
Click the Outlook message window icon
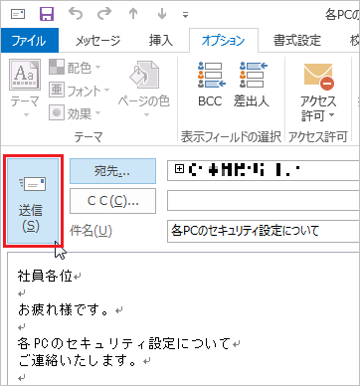[18, 14]
